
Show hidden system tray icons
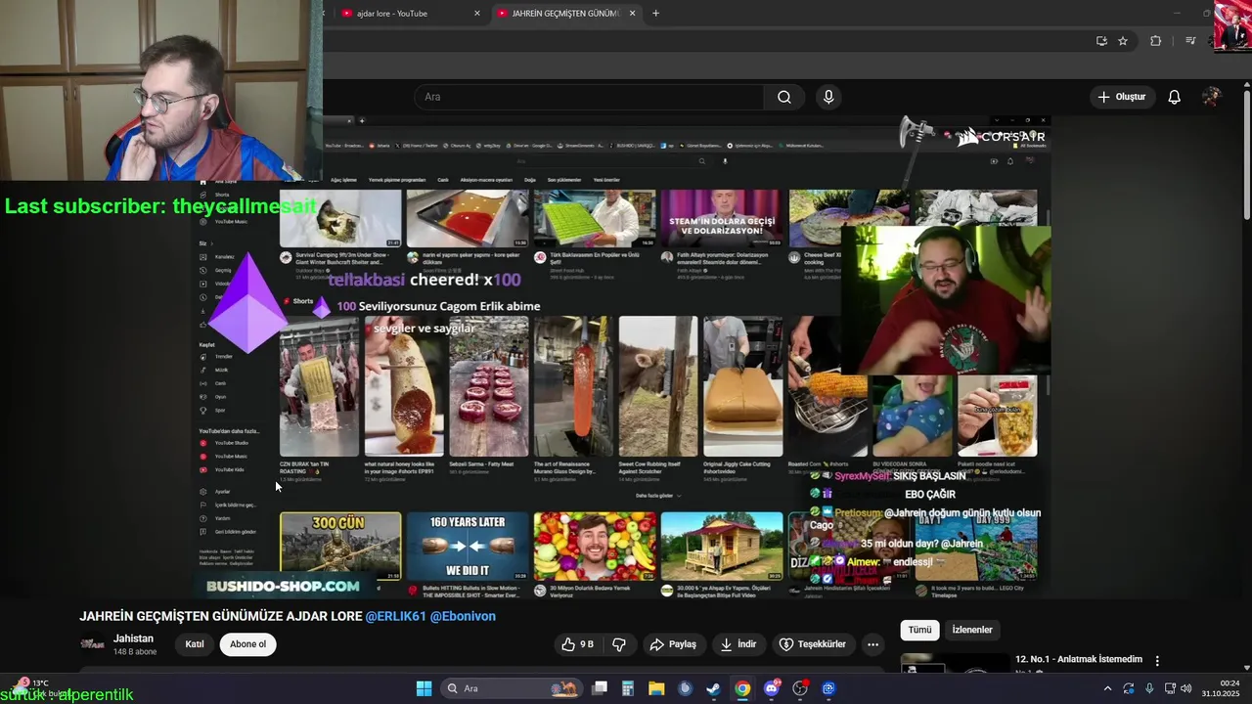[x=1107, y=688]
